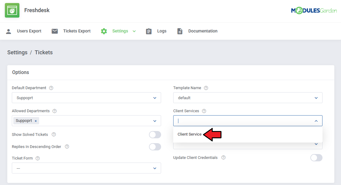Click the Tickets breadcrumb
341x185 pixels.
coord(44,52)
